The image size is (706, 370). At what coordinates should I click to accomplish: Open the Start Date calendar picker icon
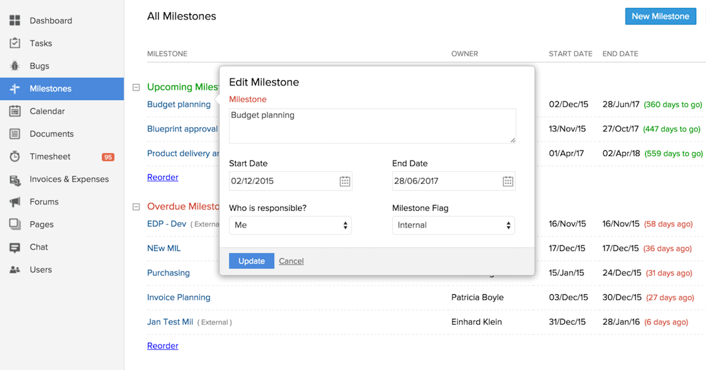click(345, 181)
